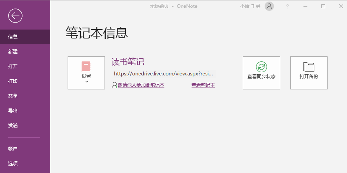
Task: Click the onedrive.live.com notebook URL field
Action: tap(164, 74)
